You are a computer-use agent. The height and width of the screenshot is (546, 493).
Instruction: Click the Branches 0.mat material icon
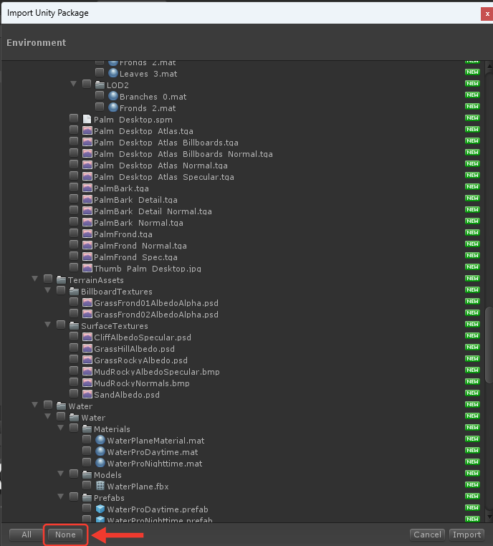click(113, 96)
